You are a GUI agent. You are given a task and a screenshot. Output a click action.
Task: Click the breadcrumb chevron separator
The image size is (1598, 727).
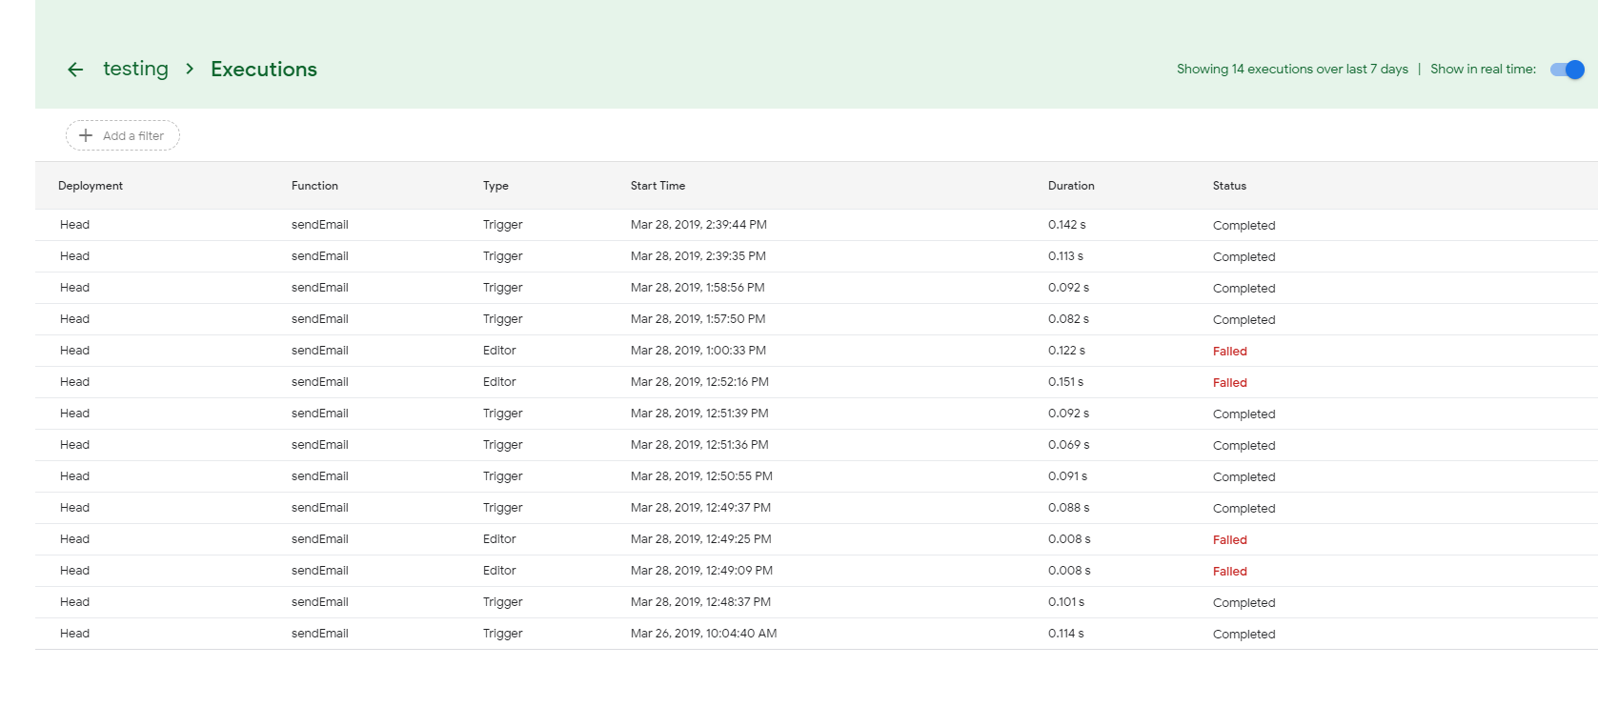[x=190, y=70]
